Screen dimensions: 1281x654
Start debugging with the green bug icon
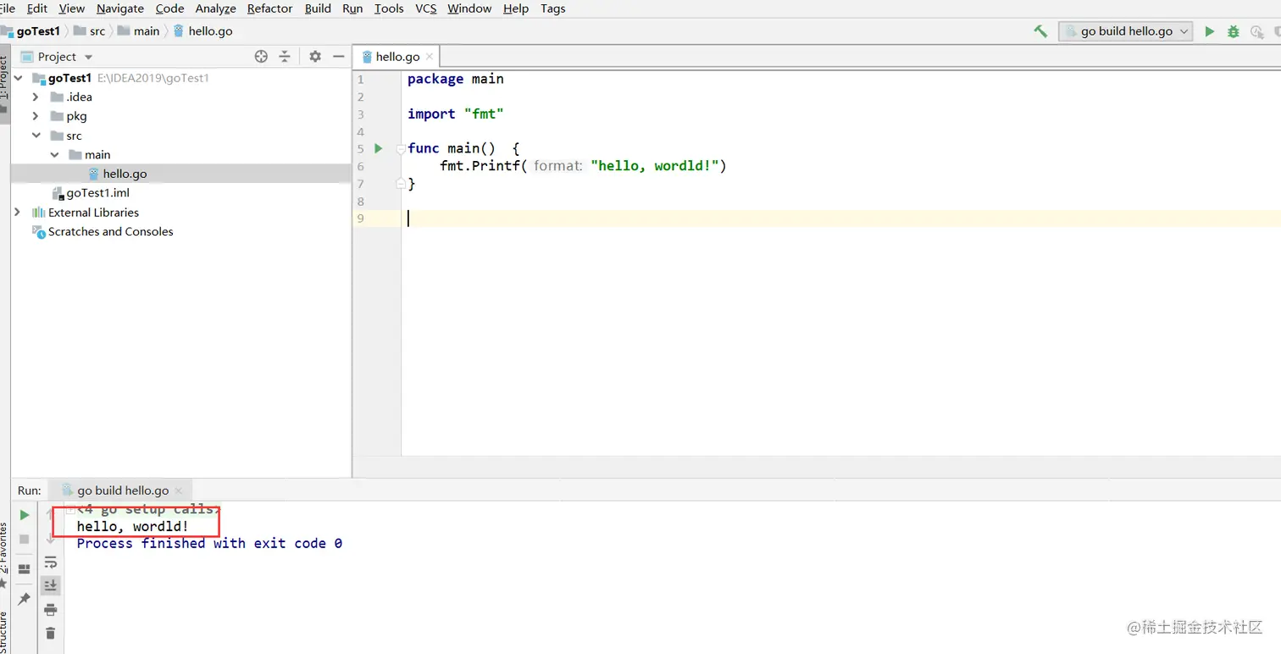pyautogui.click(x=1234, y=31)
